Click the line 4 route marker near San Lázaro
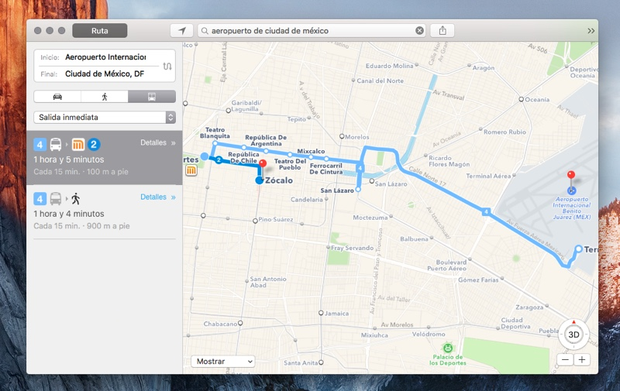The width and height of the screenshot is (620, 391). pyautogui.click(x=360, y=168)
